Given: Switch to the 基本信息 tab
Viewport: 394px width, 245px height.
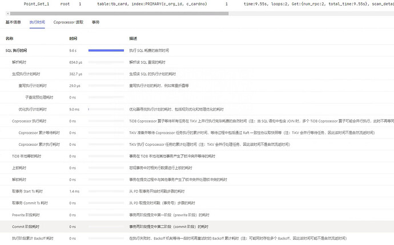Looking at the screenshot, I should click(13, 22).
